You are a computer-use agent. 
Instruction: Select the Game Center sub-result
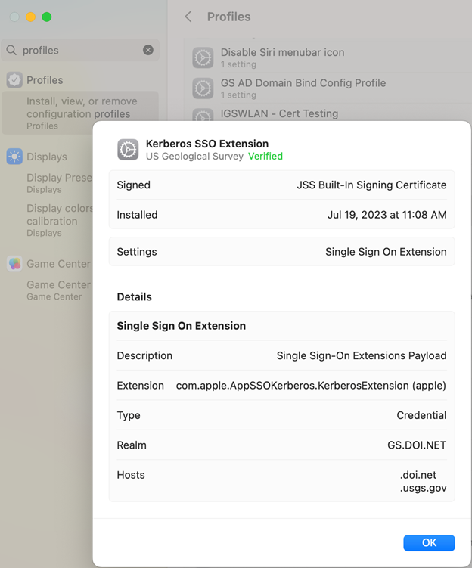(x=58, y=290)
